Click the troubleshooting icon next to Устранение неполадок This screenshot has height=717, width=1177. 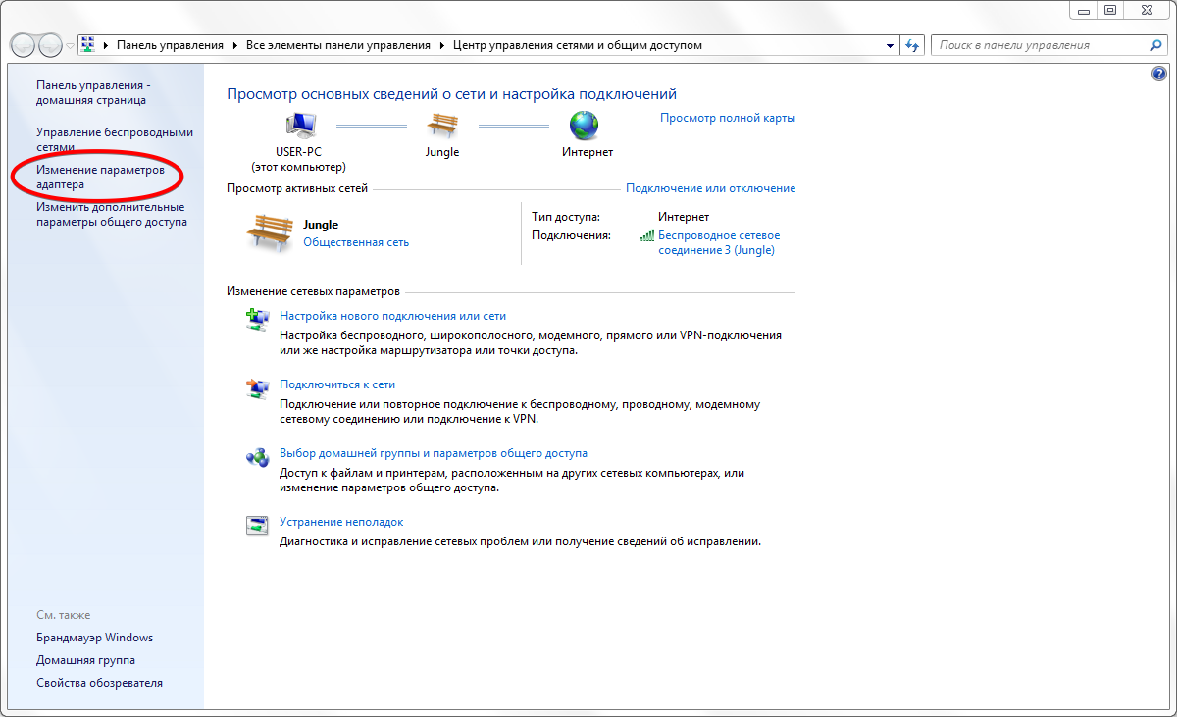(x=257, y=525)
